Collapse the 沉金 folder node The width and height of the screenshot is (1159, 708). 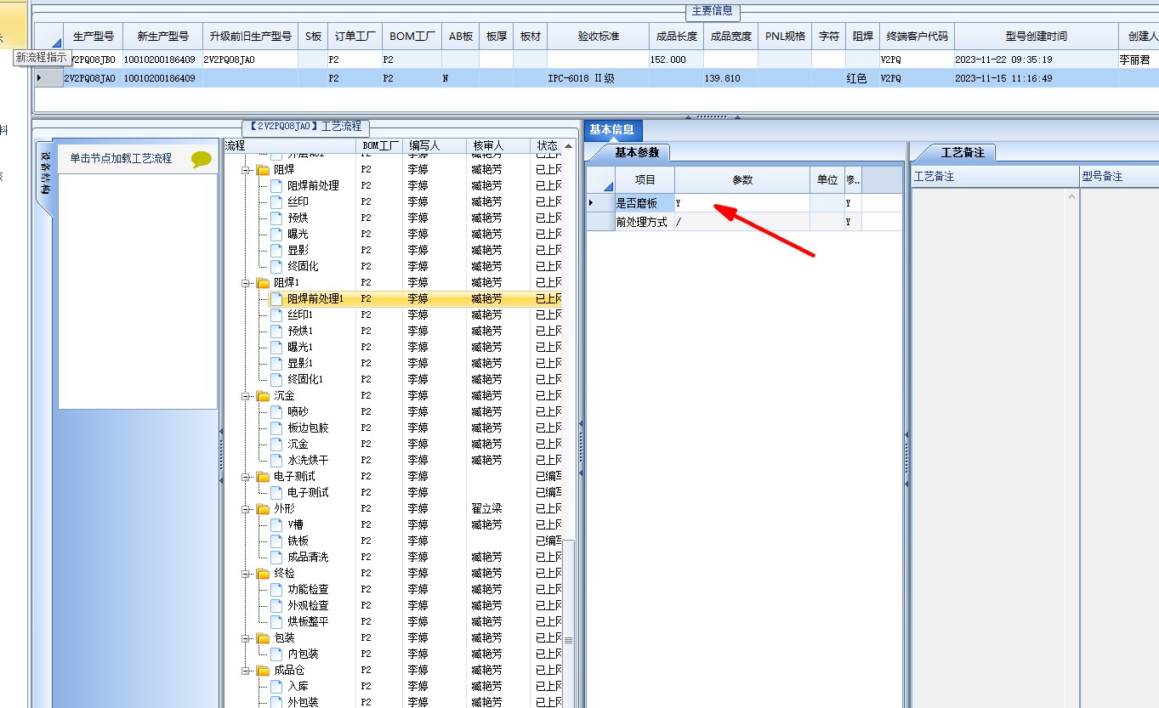[247, 396]
